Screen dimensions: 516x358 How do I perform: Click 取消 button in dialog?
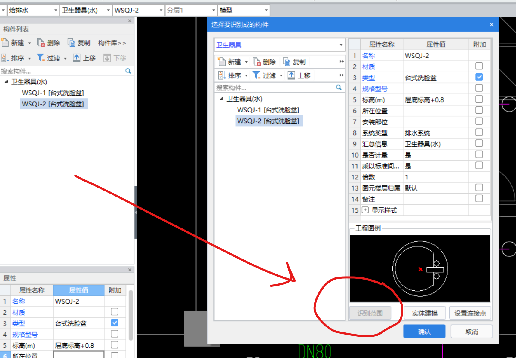coord(471,331)
